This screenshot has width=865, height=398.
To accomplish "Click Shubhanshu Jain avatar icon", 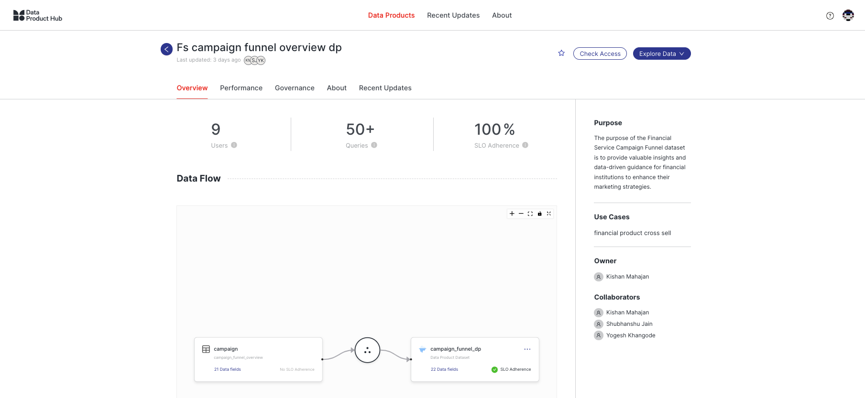I will pos(599,324).
